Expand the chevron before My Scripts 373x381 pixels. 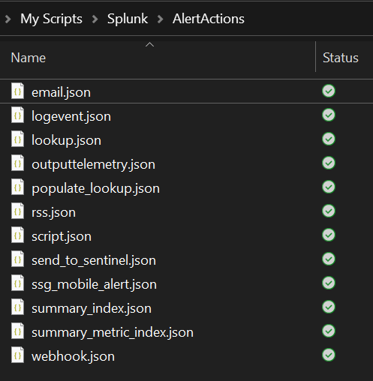8,19
